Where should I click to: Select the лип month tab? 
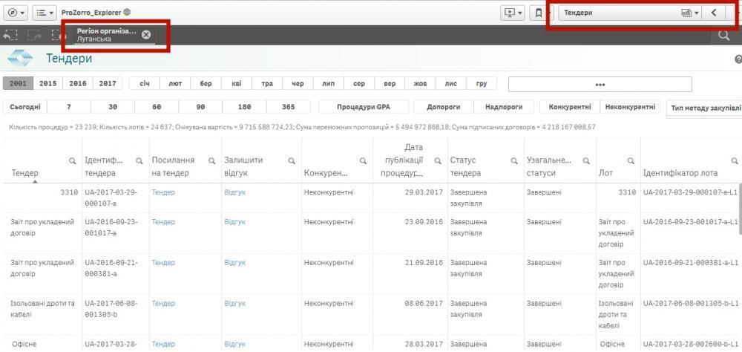click(x=328, y=84)
